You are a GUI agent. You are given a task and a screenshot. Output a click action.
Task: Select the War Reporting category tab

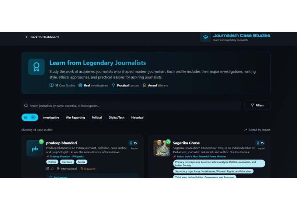click(75, 118)
